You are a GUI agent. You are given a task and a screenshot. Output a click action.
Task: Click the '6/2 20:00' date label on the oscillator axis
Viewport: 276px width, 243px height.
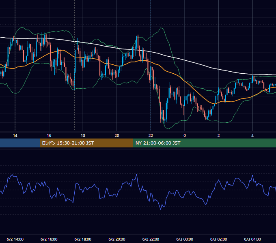117,239
